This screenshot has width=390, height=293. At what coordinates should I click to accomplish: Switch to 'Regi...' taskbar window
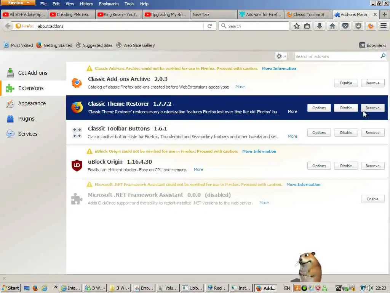coord(217,288)
